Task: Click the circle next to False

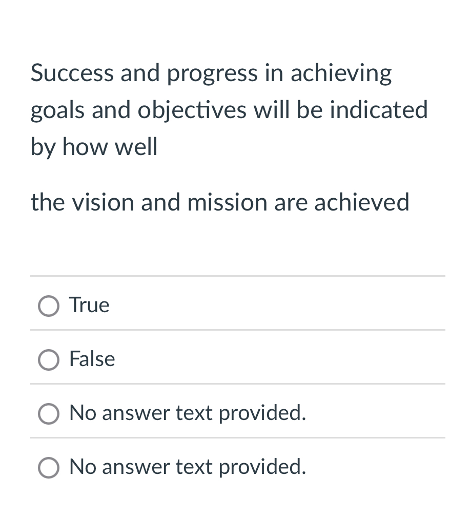Action: 48,359
